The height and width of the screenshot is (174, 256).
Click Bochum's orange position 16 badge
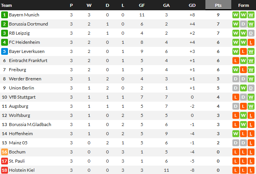[x=5, y=152]
